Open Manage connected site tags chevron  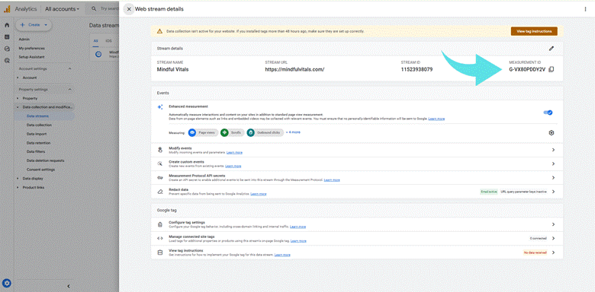click(553, 238)
